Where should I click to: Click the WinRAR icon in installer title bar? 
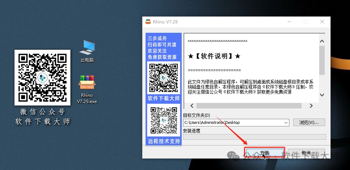148,22
